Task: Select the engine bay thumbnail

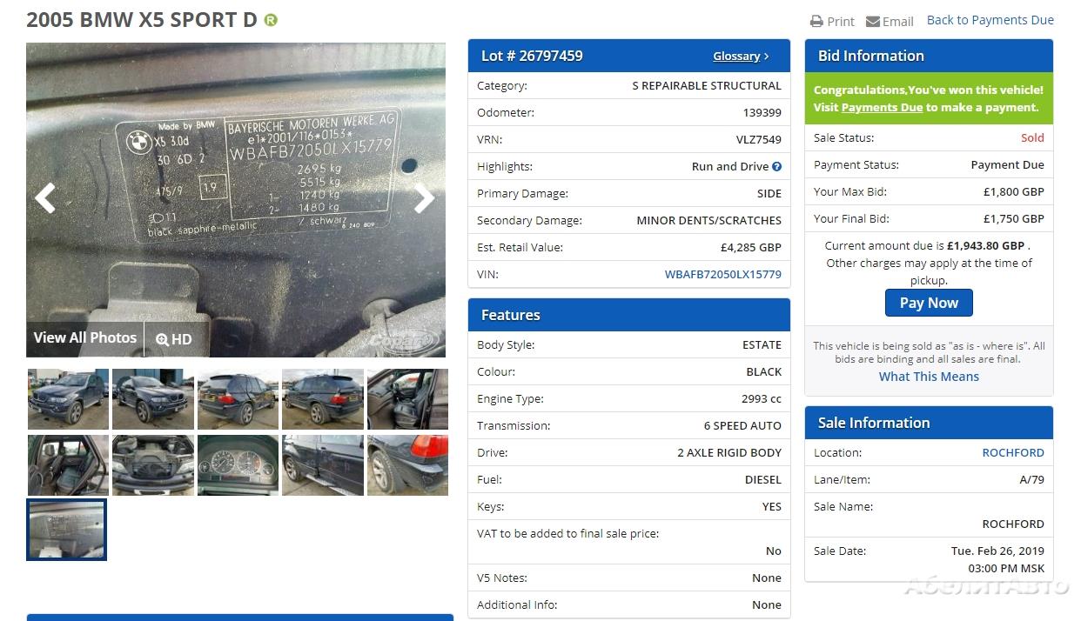Action: coord(153,465)
